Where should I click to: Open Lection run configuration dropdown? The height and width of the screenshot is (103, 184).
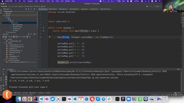[157, 6]
